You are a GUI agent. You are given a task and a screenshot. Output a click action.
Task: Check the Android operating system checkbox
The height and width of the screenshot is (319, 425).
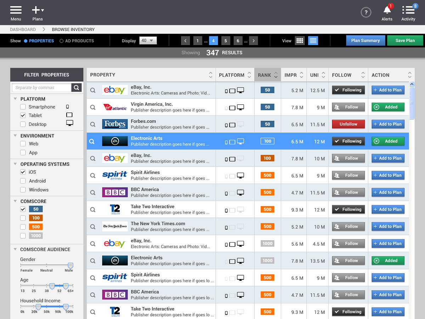tap(23, 181)
